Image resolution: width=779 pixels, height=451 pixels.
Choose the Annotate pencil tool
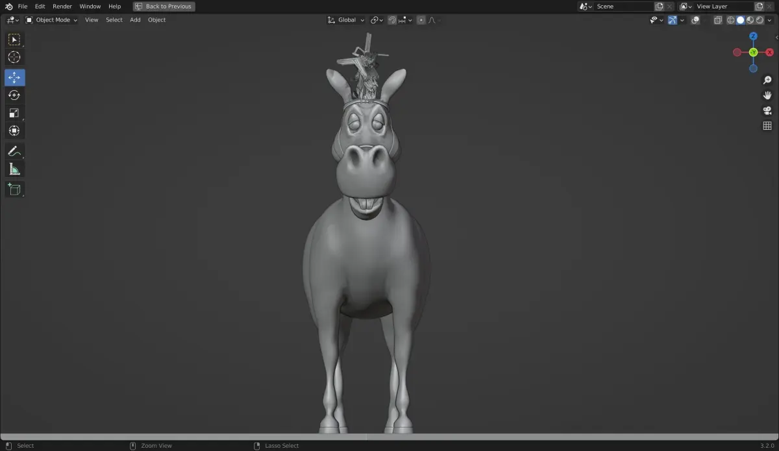pos(14,151)
